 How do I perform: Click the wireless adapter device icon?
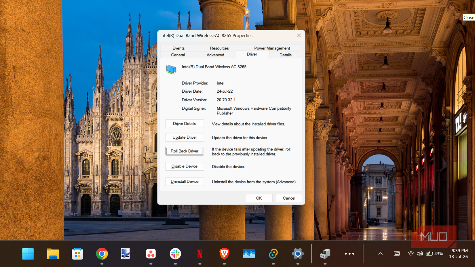click(x=171, y=69)
